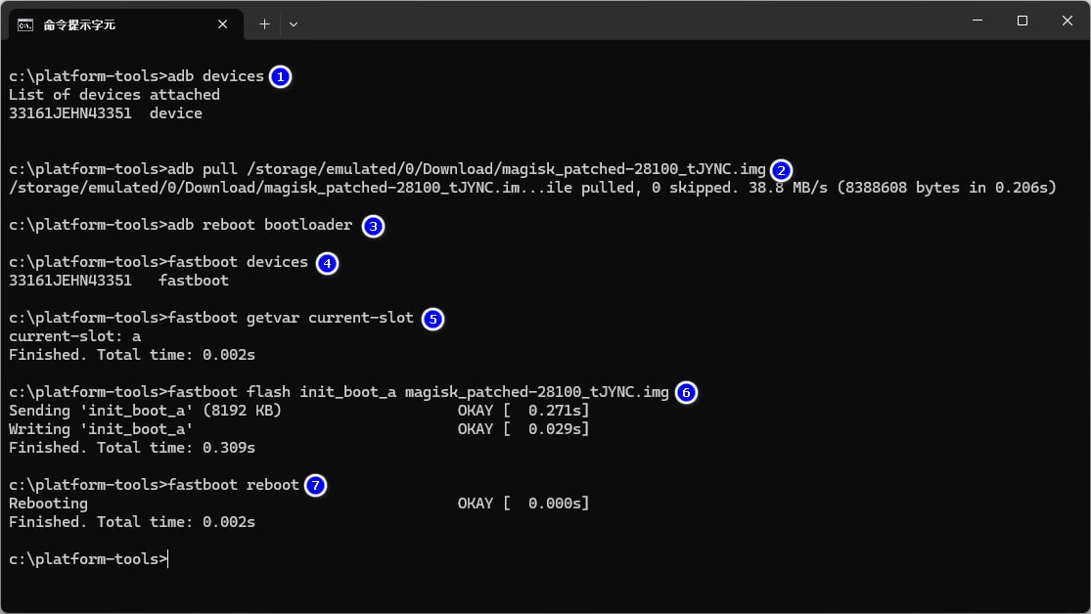Click marker 2 after the adb pull command
Screen dimensions: 1091x614
click(x=780, y=170)
